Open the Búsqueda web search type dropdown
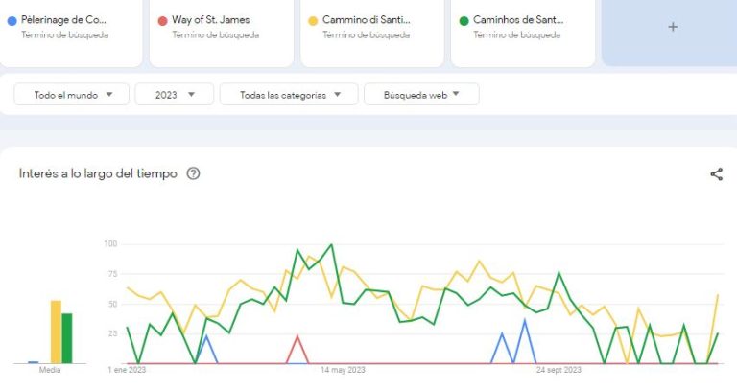The height and width of the screenshot is (389, 737). tap(421, 94)
